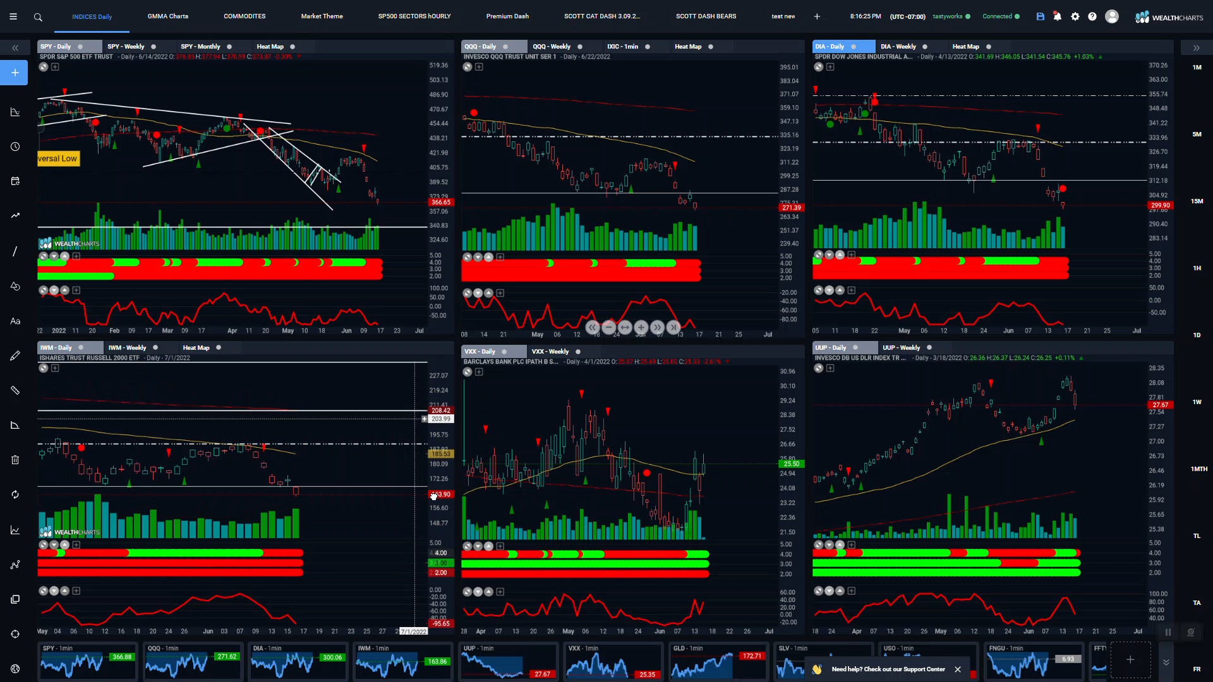The width and height of the screenshot is (1213, 682).
Task: Select the 1M timeframe button
Action: click(x=1197, y=68)
